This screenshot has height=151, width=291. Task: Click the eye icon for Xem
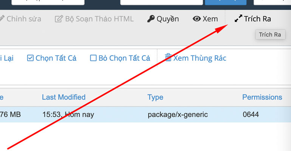pos(197,19)
